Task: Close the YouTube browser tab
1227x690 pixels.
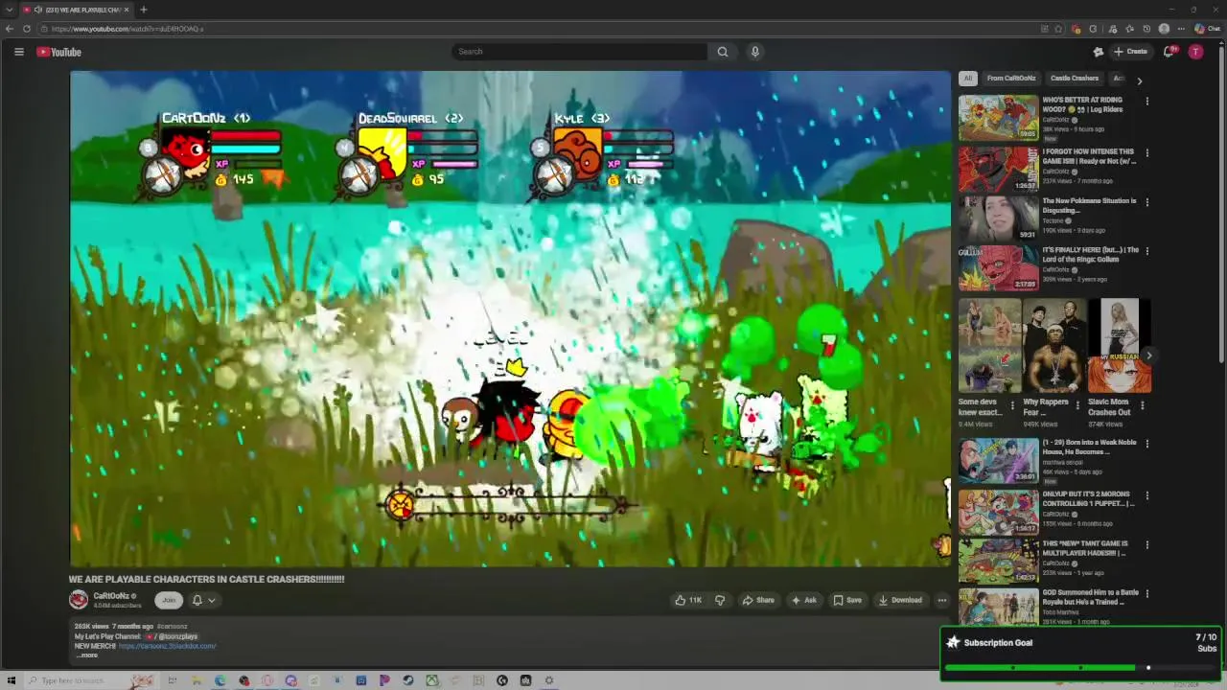Action: 127,10
